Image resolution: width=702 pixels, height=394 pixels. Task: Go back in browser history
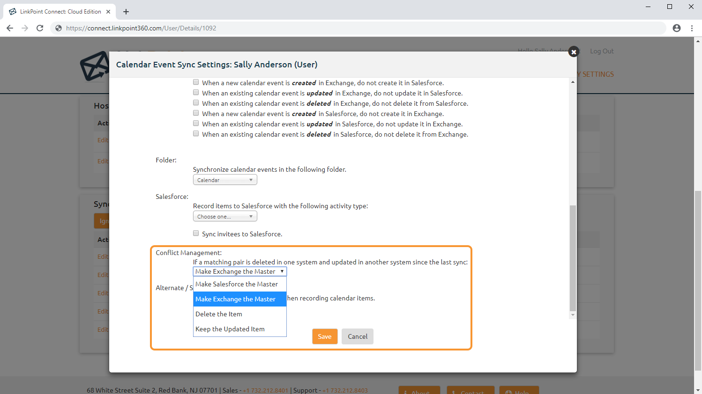pos(10,28)
